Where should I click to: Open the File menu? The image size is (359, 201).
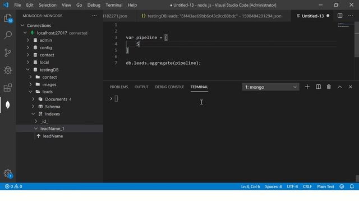(x=17, y=5)
